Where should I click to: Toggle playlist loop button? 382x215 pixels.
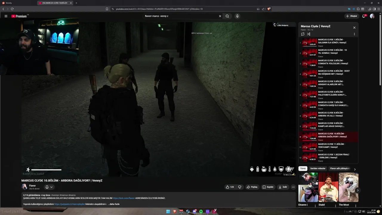coord(303,34)
